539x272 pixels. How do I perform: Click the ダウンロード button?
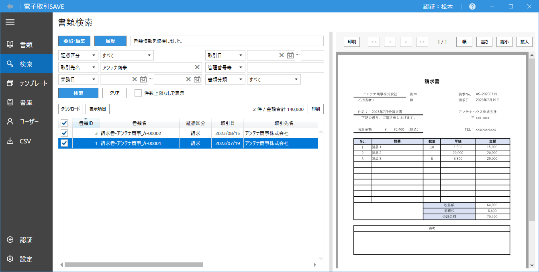tap(71, 109)
